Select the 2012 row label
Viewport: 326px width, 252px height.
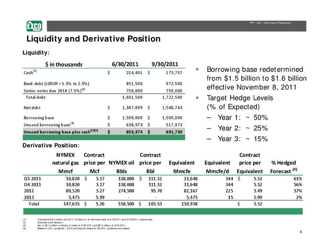[29, 191]
